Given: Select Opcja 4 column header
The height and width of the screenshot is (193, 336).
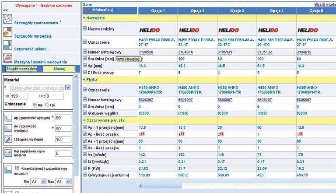Looking at the screenshot, I should tap(276, 11).
